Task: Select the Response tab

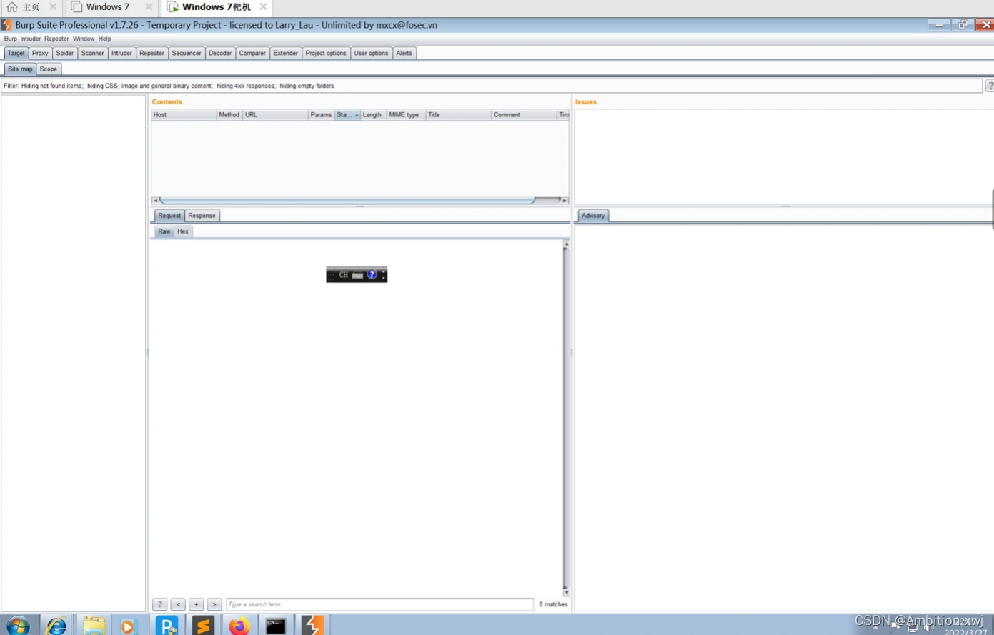Action: [x=202, y=216]
